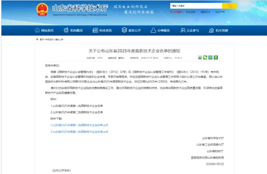Image resolution: width=267 pixels, height=174 pixels.
Task: Open 公众参与 in the navigation bar
Action: (x=190, y=30)
